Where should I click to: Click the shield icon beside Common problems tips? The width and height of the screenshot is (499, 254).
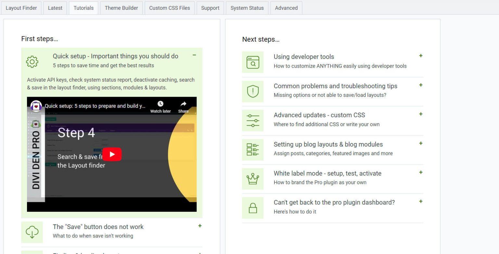[x=253, y=91]
